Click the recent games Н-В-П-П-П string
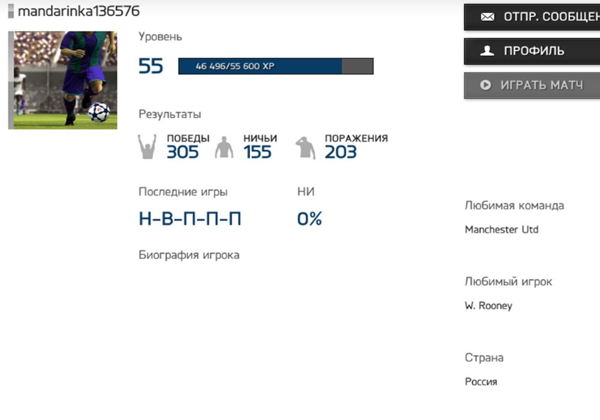 tap(190, 219)
